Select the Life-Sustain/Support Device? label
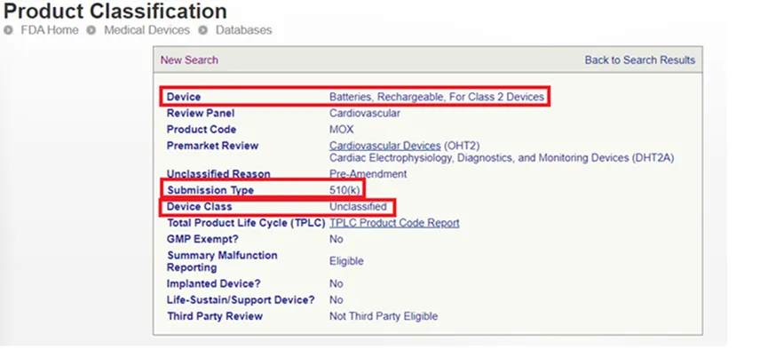768x358 pixels. pyautogui.click(x=241, y=299)
